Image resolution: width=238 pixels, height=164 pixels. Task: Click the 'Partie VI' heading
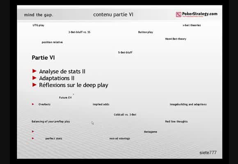click(x=43, y=58)
